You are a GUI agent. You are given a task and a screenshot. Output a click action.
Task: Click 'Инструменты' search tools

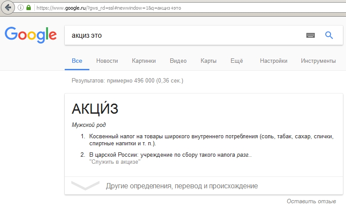[x=318, y=61]
